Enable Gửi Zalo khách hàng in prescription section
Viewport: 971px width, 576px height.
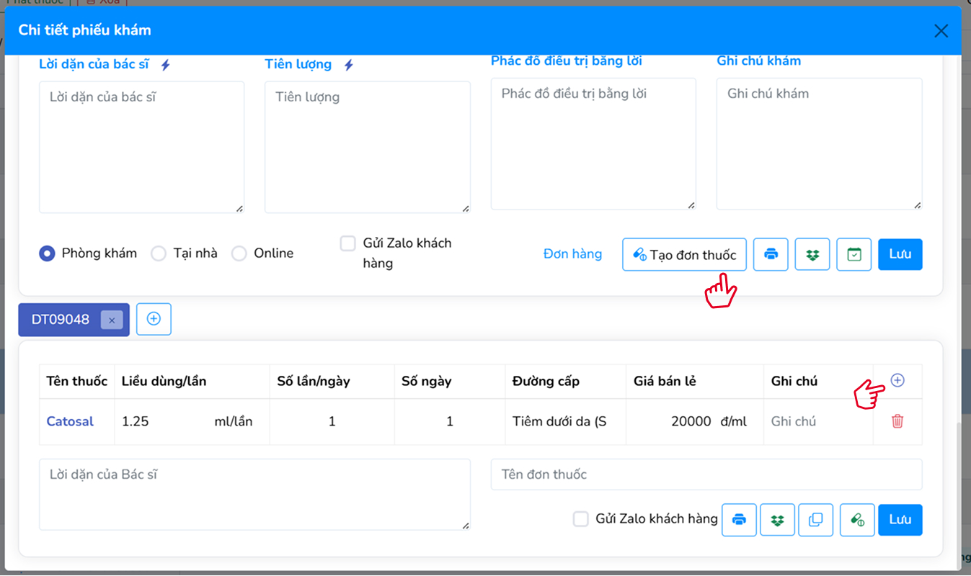[581, 519]
